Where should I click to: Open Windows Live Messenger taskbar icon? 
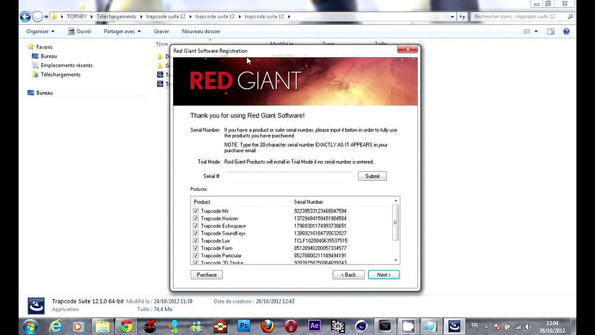pos(197,326)
